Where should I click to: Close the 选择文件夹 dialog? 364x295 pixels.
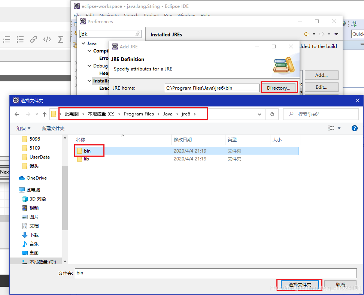[x=358, y=100]
